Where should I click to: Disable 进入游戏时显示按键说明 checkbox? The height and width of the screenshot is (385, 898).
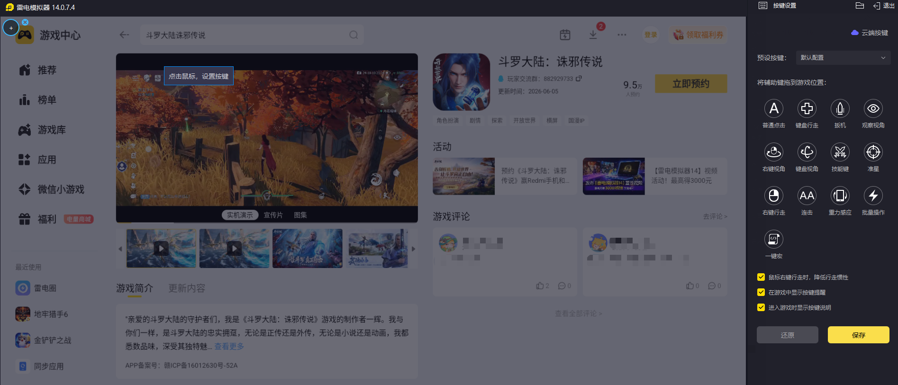(x=761, y=307)
